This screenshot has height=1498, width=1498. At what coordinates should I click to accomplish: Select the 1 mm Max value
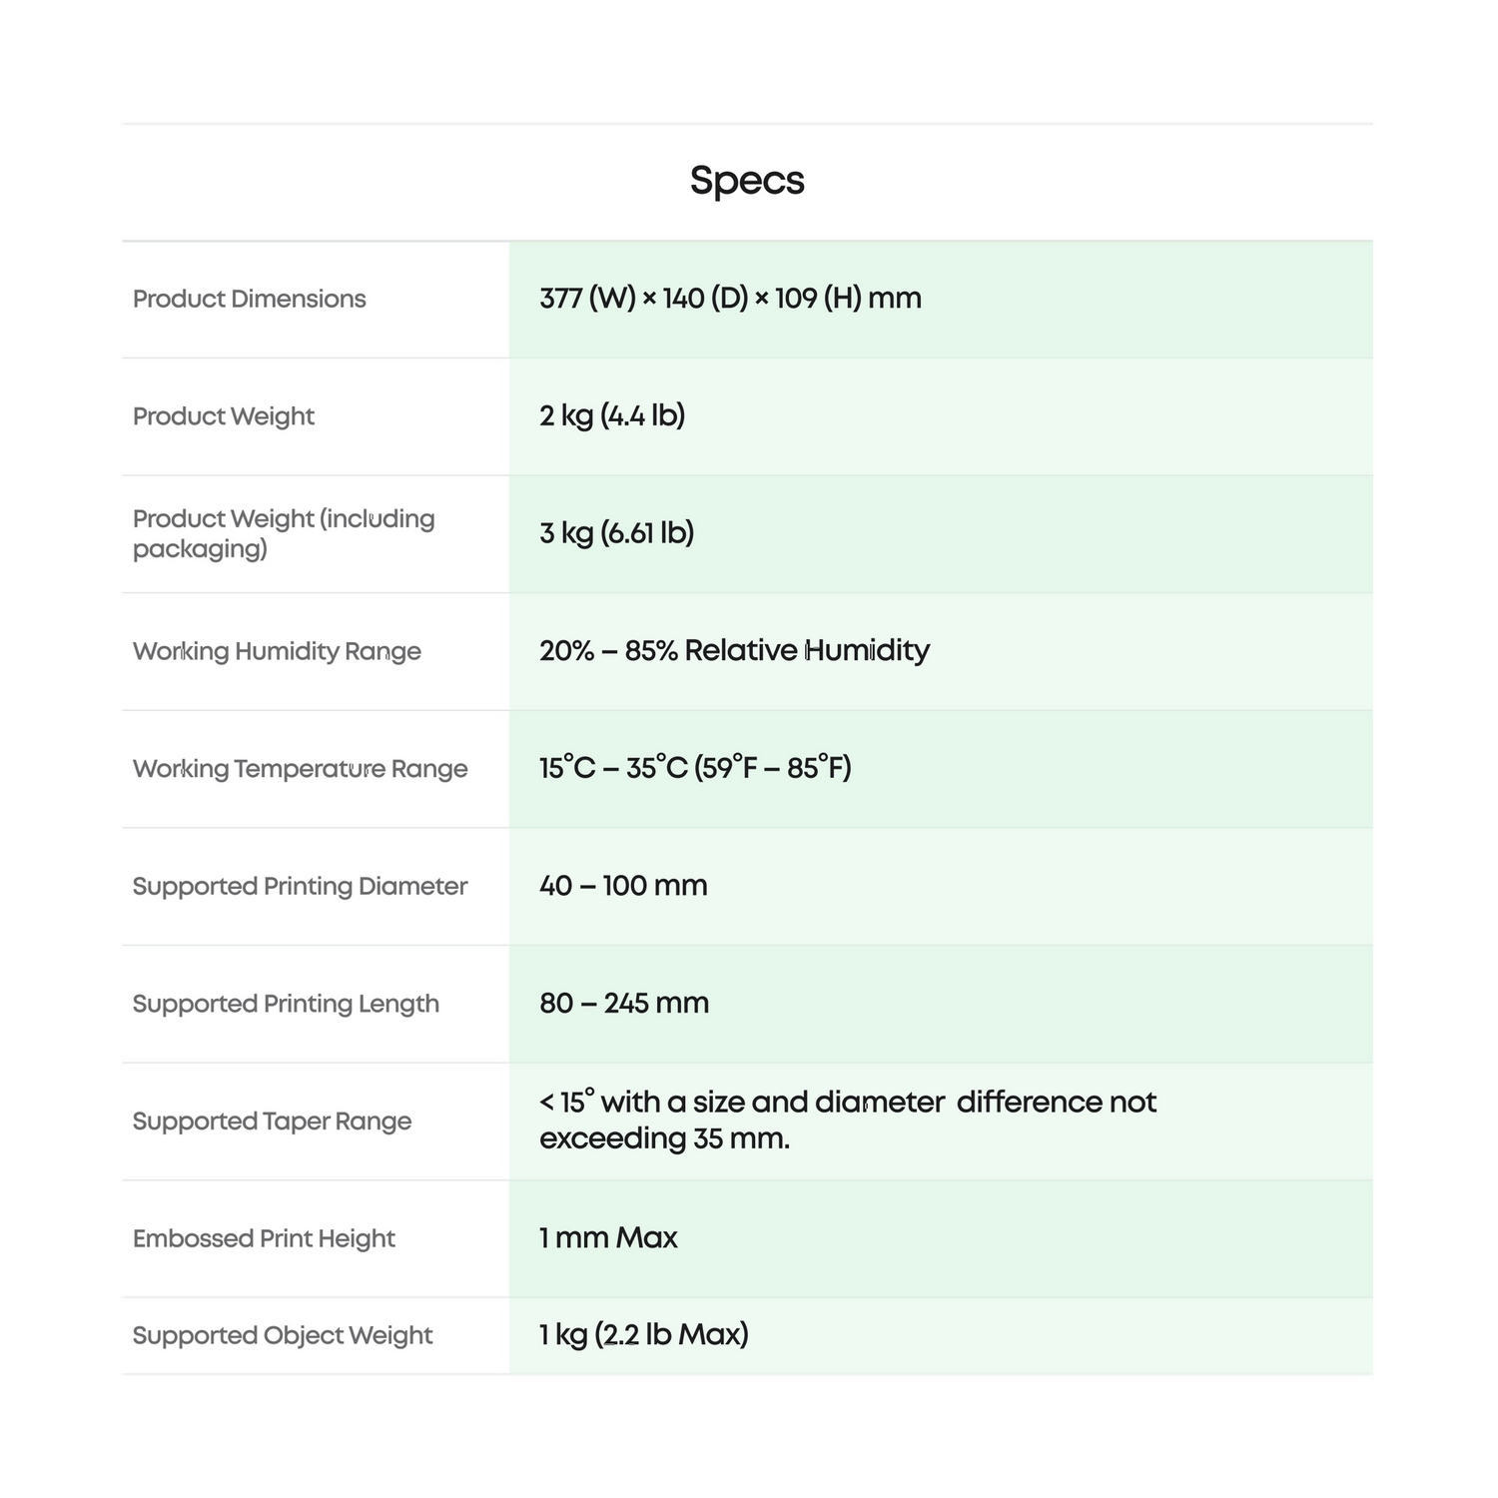[608, 1237]
